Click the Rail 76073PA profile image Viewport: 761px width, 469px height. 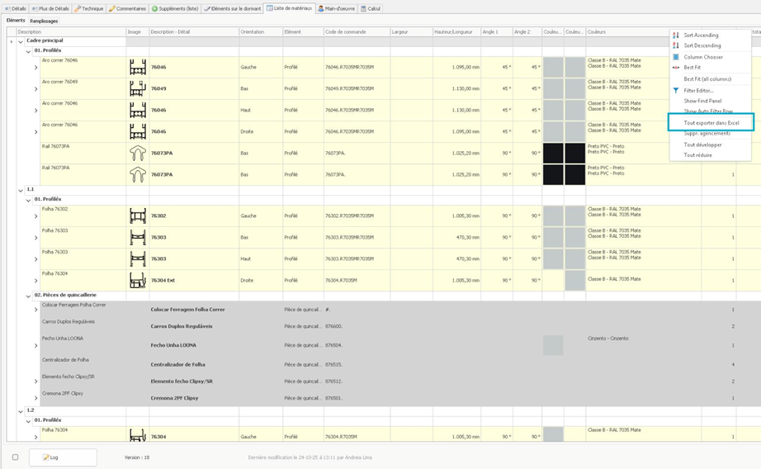click(137, 154)
